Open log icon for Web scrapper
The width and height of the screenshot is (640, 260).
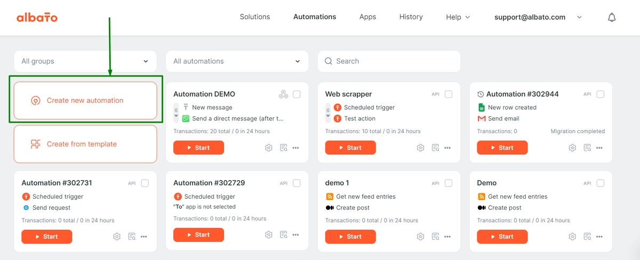435,148
